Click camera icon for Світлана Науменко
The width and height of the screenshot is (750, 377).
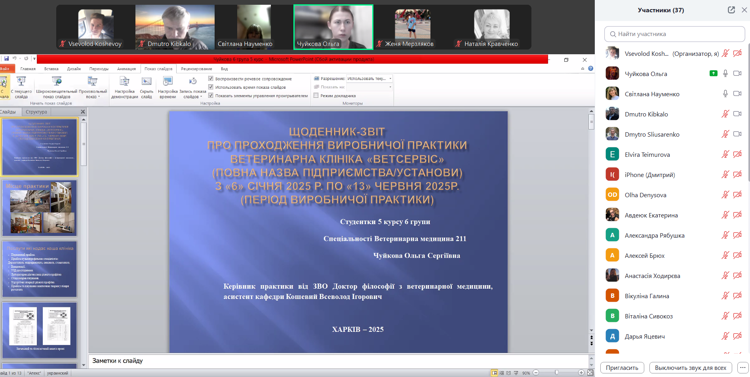tap(737, 94)
